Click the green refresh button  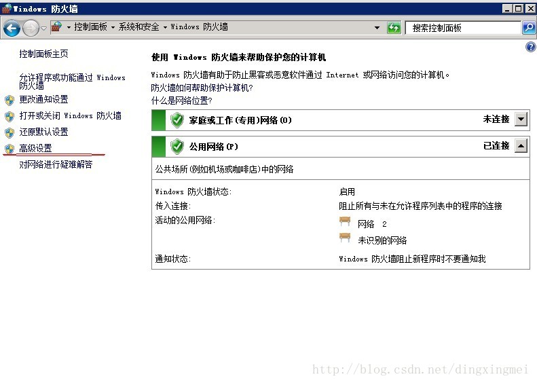coord(394,28)
